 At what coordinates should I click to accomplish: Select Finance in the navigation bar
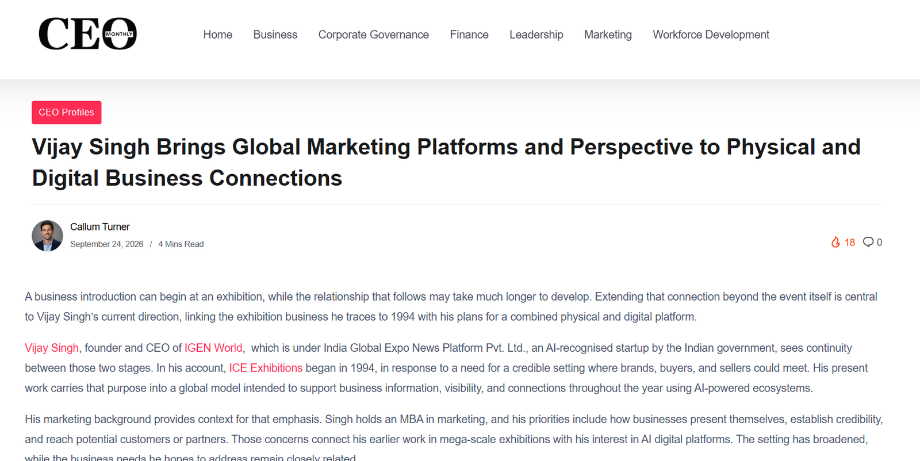click(x=469, y=34)
